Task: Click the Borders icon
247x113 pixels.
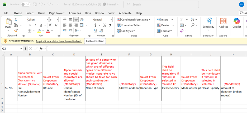Action: point(30,31)
